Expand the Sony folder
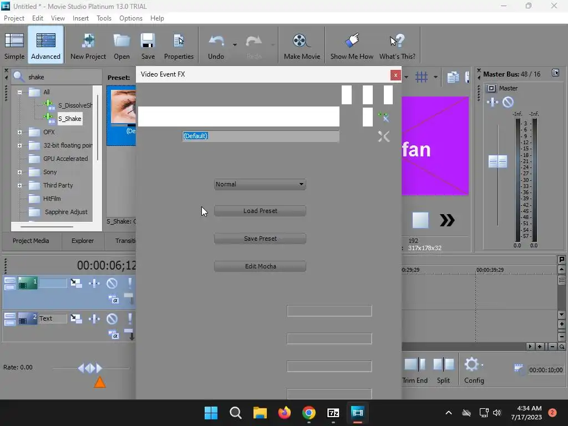This screenshot has width=568, height=426. pyautogui.click(x=19, y=173)
